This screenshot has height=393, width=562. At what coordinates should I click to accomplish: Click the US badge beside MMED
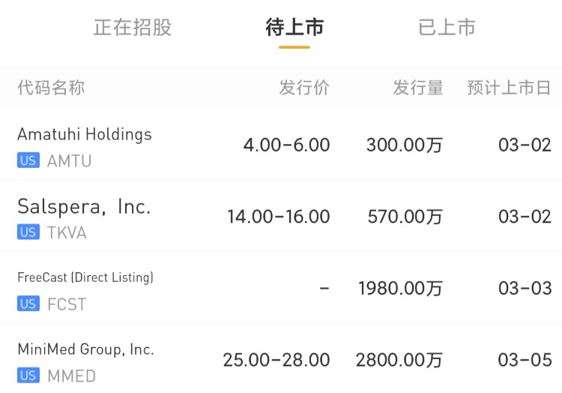28,375
